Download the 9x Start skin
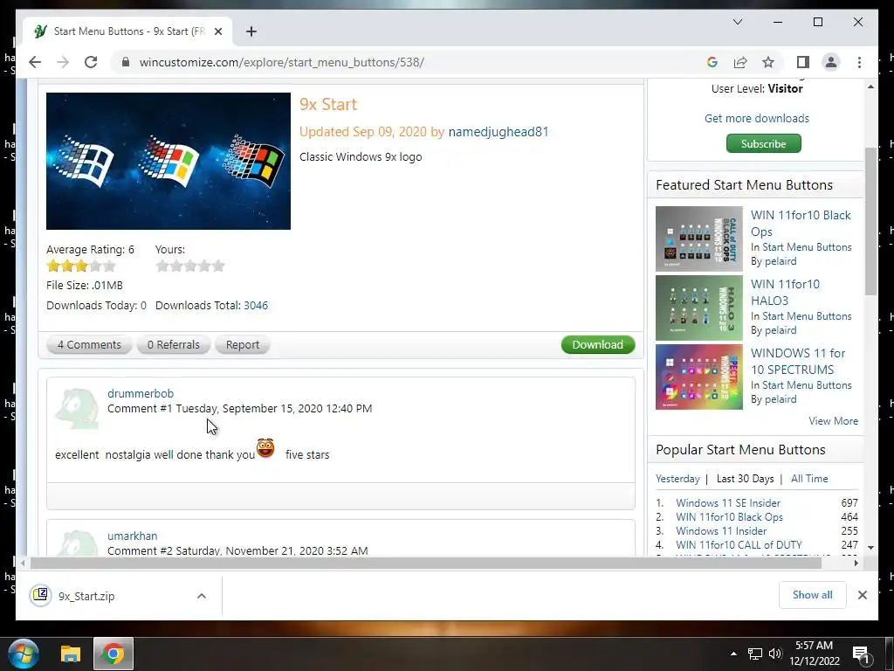The width and height of the screenshot is (894, 671). 597,344
